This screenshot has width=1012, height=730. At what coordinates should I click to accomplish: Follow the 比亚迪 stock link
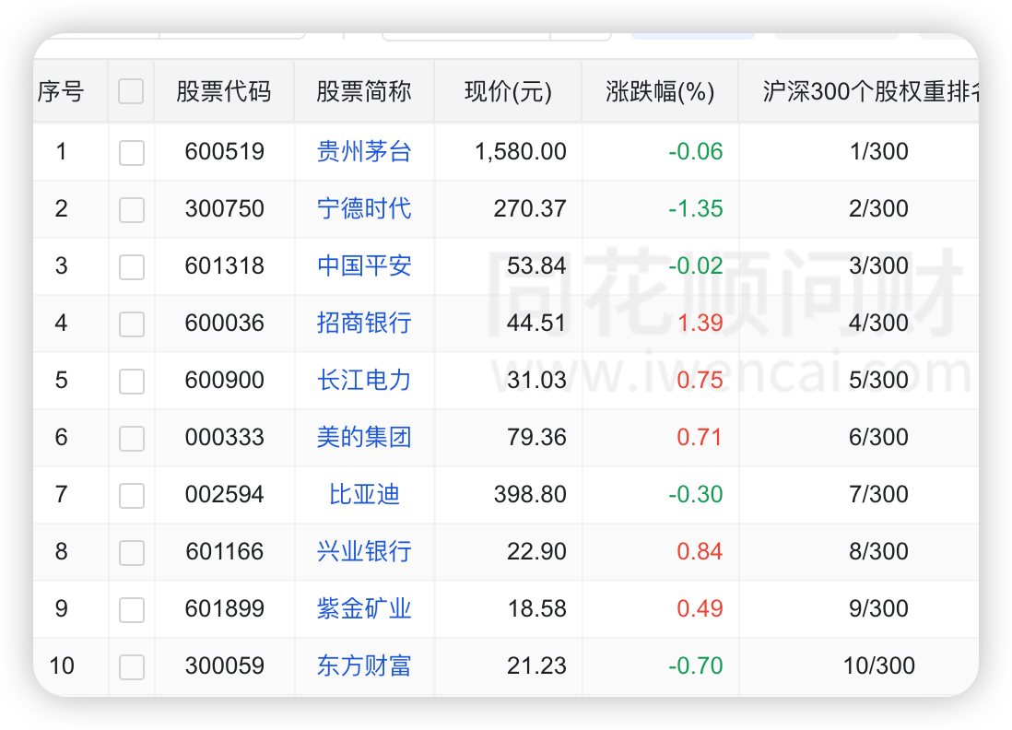click(364, 494)
